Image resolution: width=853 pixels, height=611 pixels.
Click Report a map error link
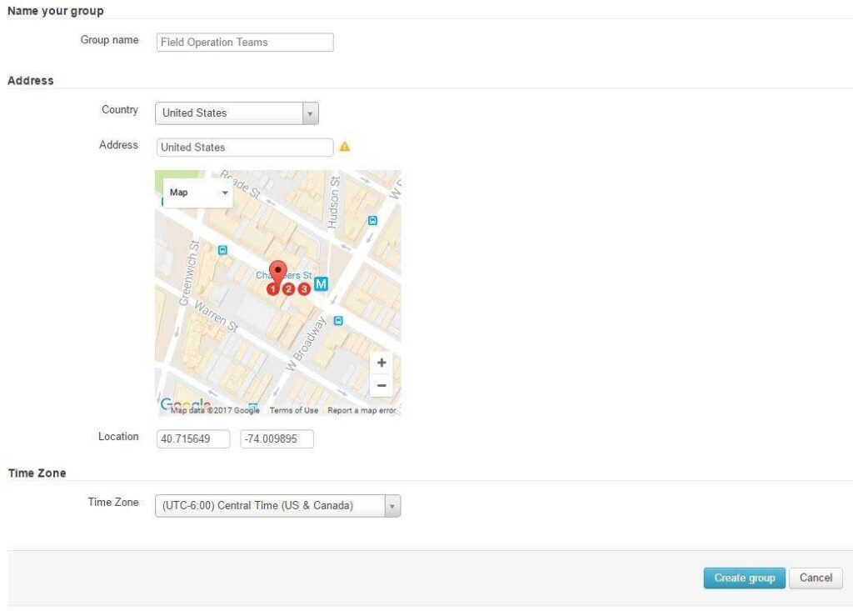click(x=362, y=410)
